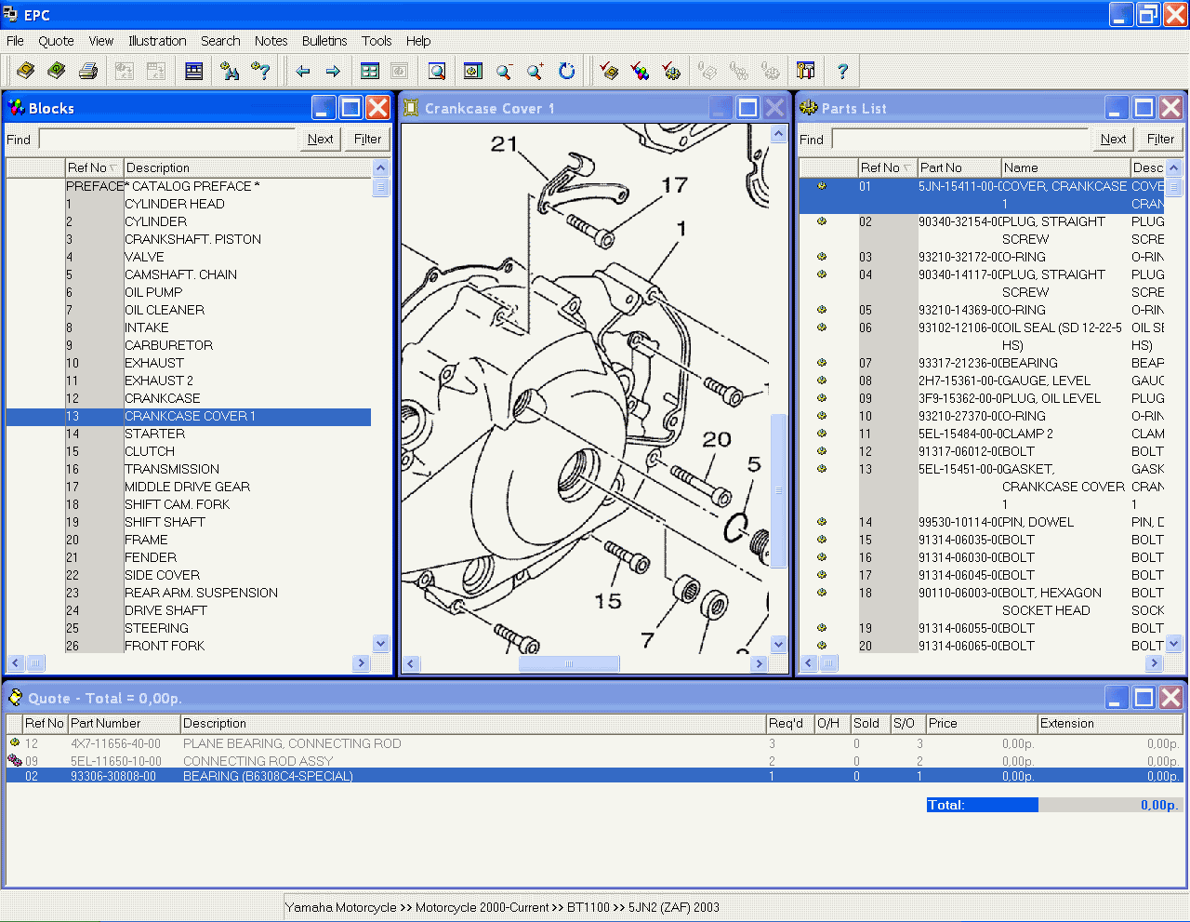The height and width of the screenshot is (922, 1190).
Task: Open the Tools menu
Action: [x=377, y=41]
